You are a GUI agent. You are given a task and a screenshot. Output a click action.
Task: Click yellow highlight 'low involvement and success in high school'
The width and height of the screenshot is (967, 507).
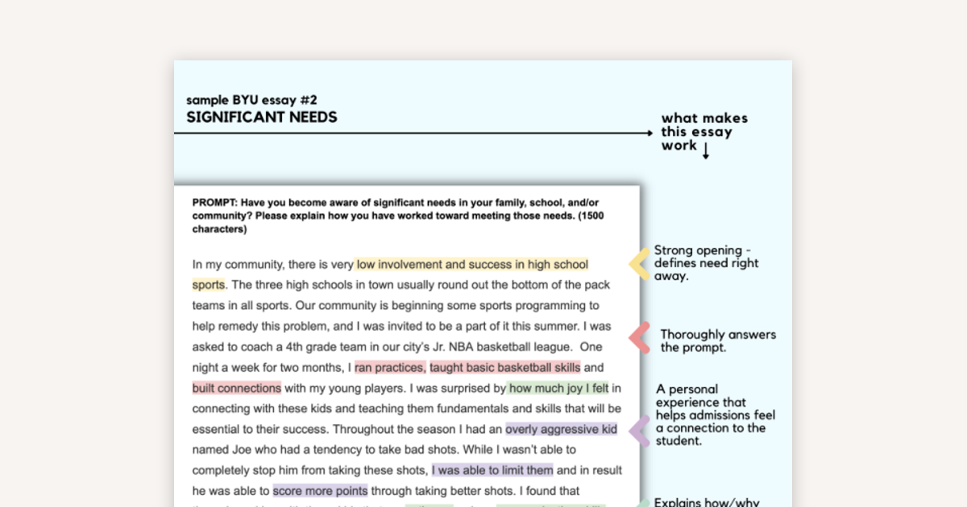472,264
